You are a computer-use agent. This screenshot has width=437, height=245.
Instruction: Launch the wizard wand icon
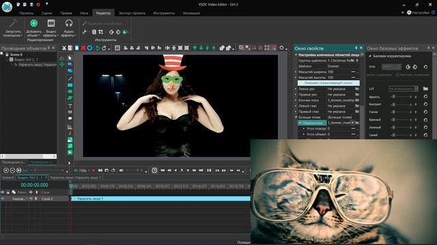(x=13, y=23)
